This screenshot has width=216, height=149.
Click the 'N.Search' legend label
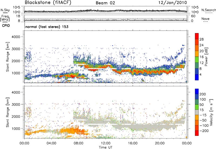click(x=208, y=10)
